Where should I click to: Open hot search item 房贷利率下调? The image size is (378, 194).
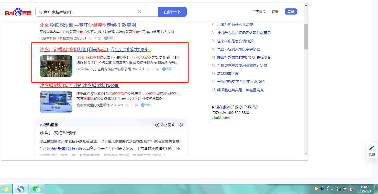click(x=228, y=74)
